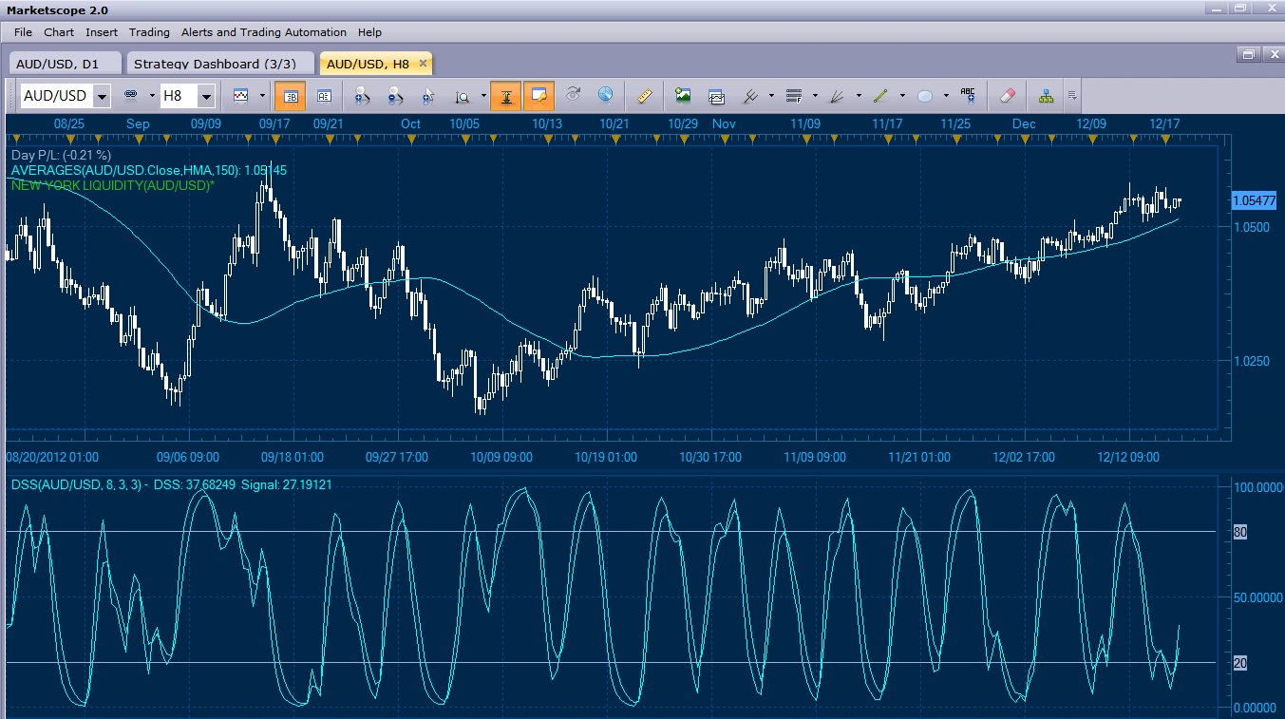The image size is (1285, 719).
Task: Click the vertical scale zoom icon
Action: (x=463, y=96)
